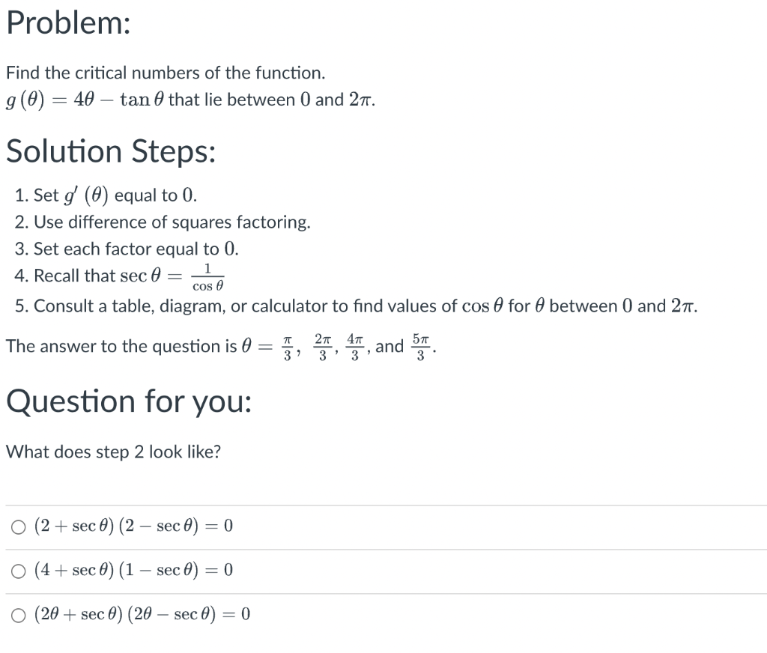Select the radio option (4 + sec θ)(1 − sec θ) = 0
The image size is (767, 653).
pyautogui.click(x=17, y=571)
